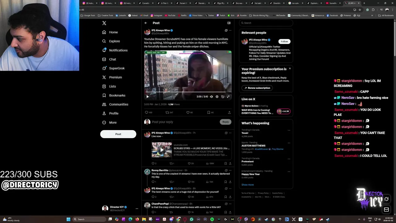Viewport: 396px width, 223px height.
Task: Mute the video volume icon
Action: (211, 97)
